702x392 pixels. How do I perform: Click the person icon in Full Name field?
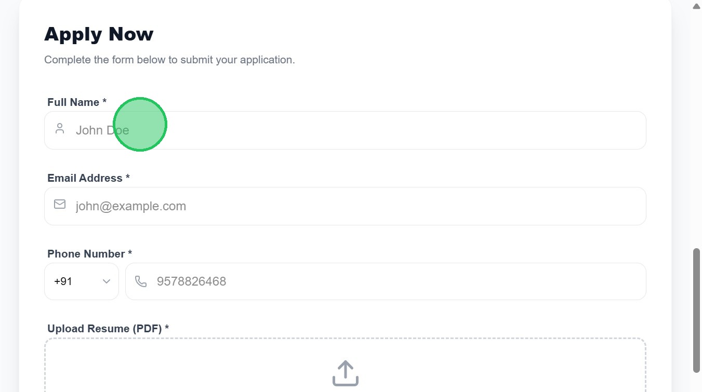tap(60, 129)
